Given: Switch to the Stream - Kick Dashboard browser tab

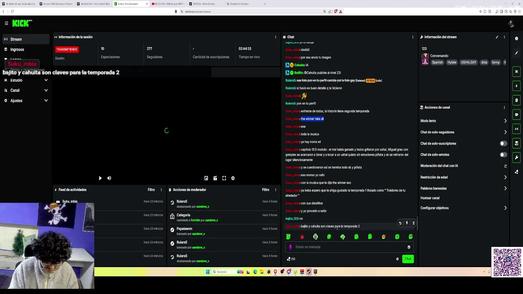Looking at the screenshot, I should [131, 4].
